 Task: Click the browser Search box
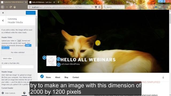[x=114, y=7]
